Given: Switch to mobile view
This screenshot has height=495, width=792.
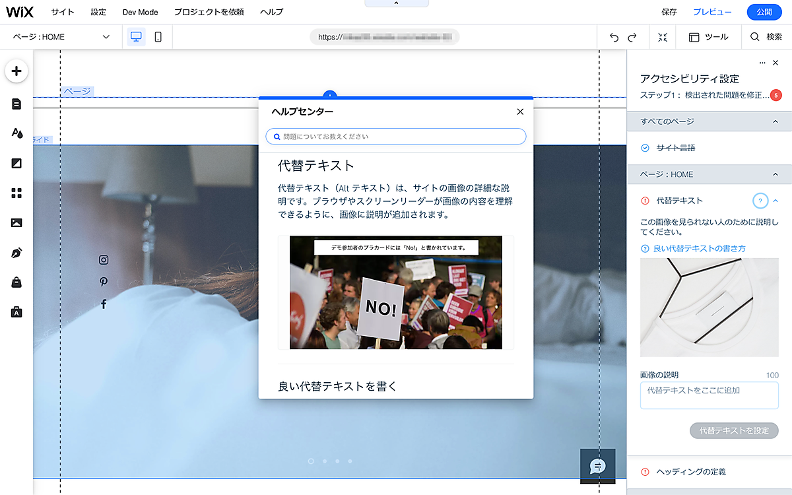Looking at the screenshot, I should pyautogui.click(x=158, y=37).
